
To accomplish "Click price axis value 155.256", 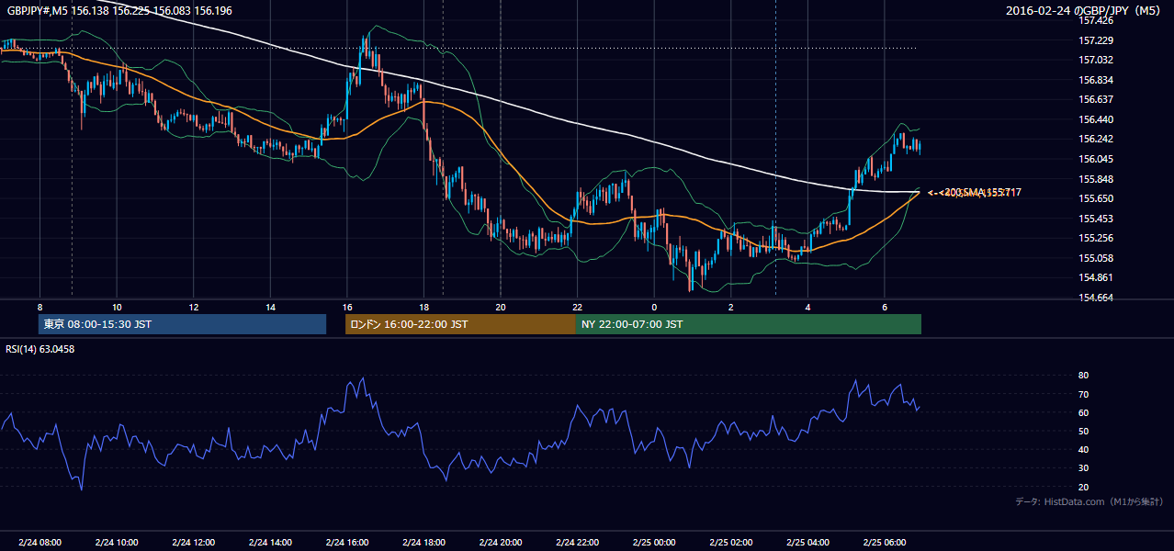I will click(x=1097, y=238).
